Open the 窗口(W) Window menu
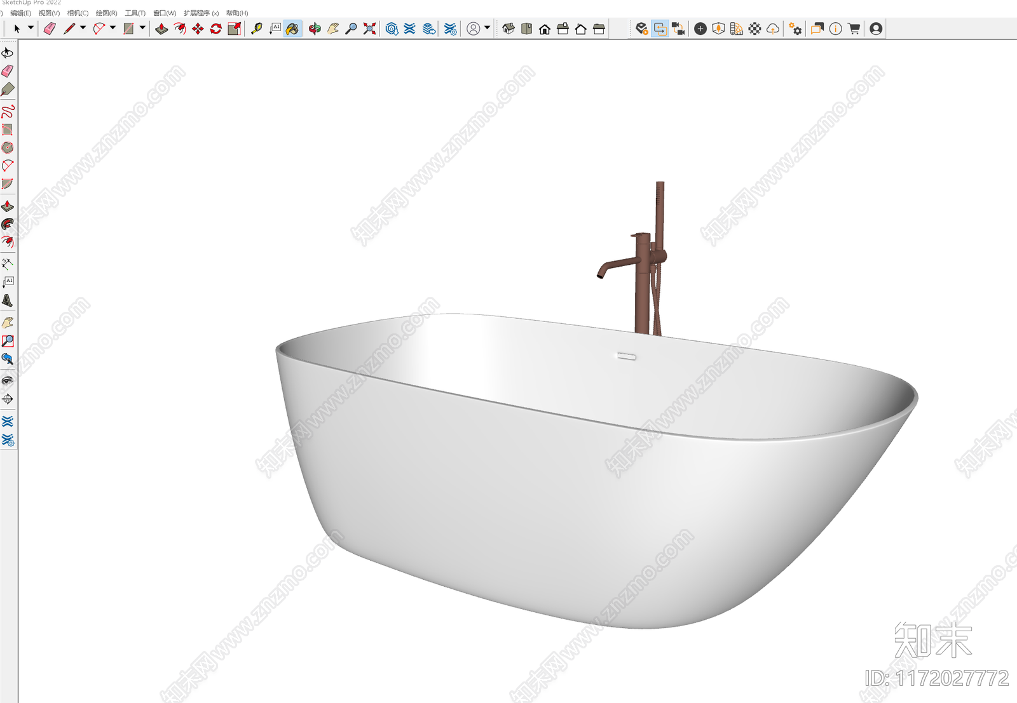 point(165,13)
